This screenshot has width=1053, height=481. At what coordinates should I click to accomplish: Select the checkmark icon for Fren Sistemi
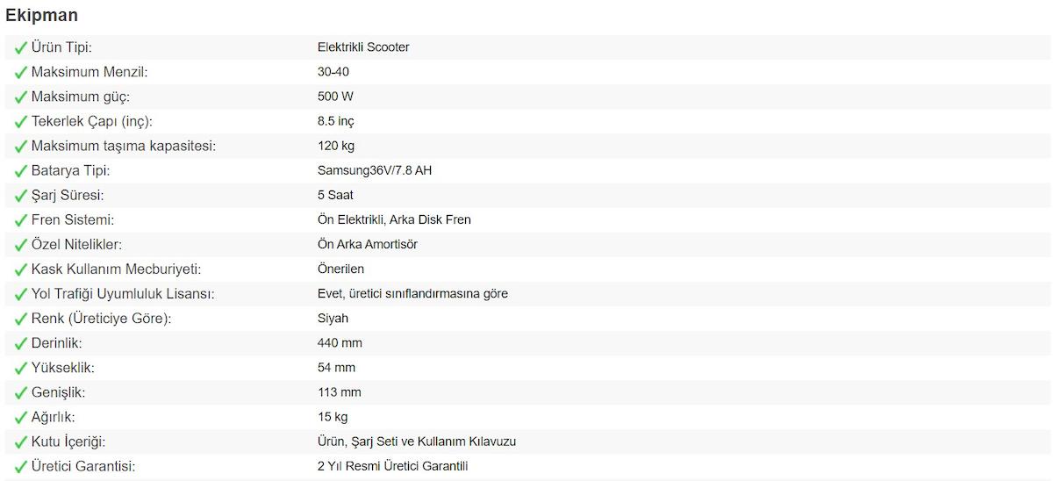[x=20, y=220]
